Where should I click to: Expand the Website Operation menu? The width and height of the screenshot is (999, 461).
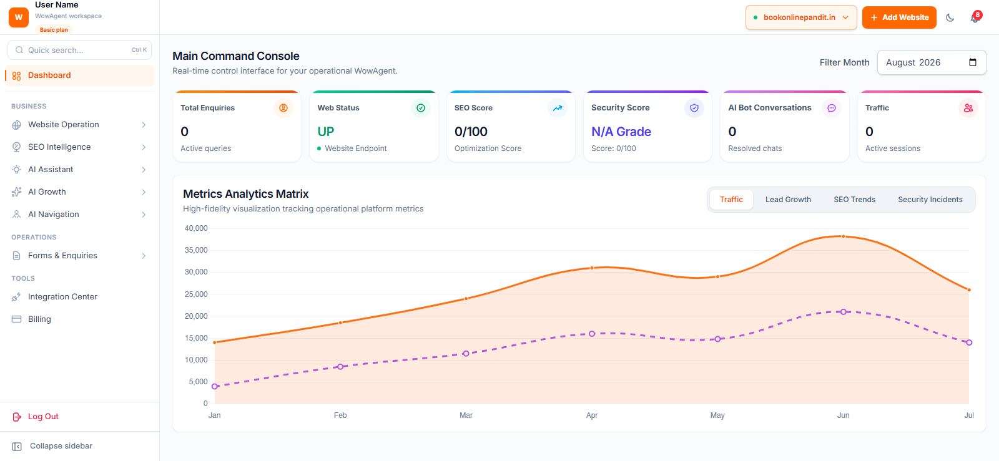pyautogui.click(x=79, y=125)
